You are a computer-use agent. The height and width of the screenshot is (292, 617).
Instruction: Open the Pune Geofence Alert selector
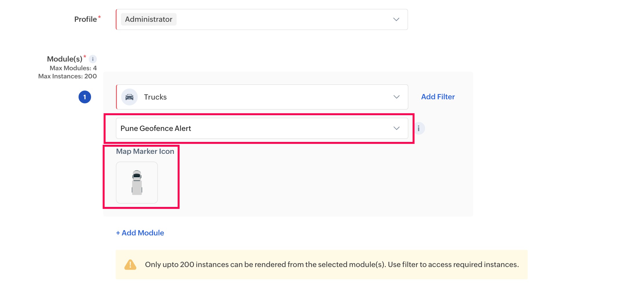pyautogui.click(x=255, y=128)
